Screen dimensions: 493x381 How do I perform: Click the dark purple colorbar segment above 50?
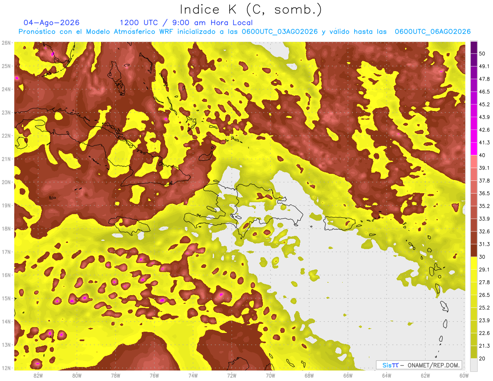click(x=474, y=48)
